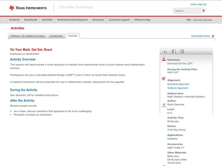
Task: Open the Professional Development menu
Action: point(72,20)
